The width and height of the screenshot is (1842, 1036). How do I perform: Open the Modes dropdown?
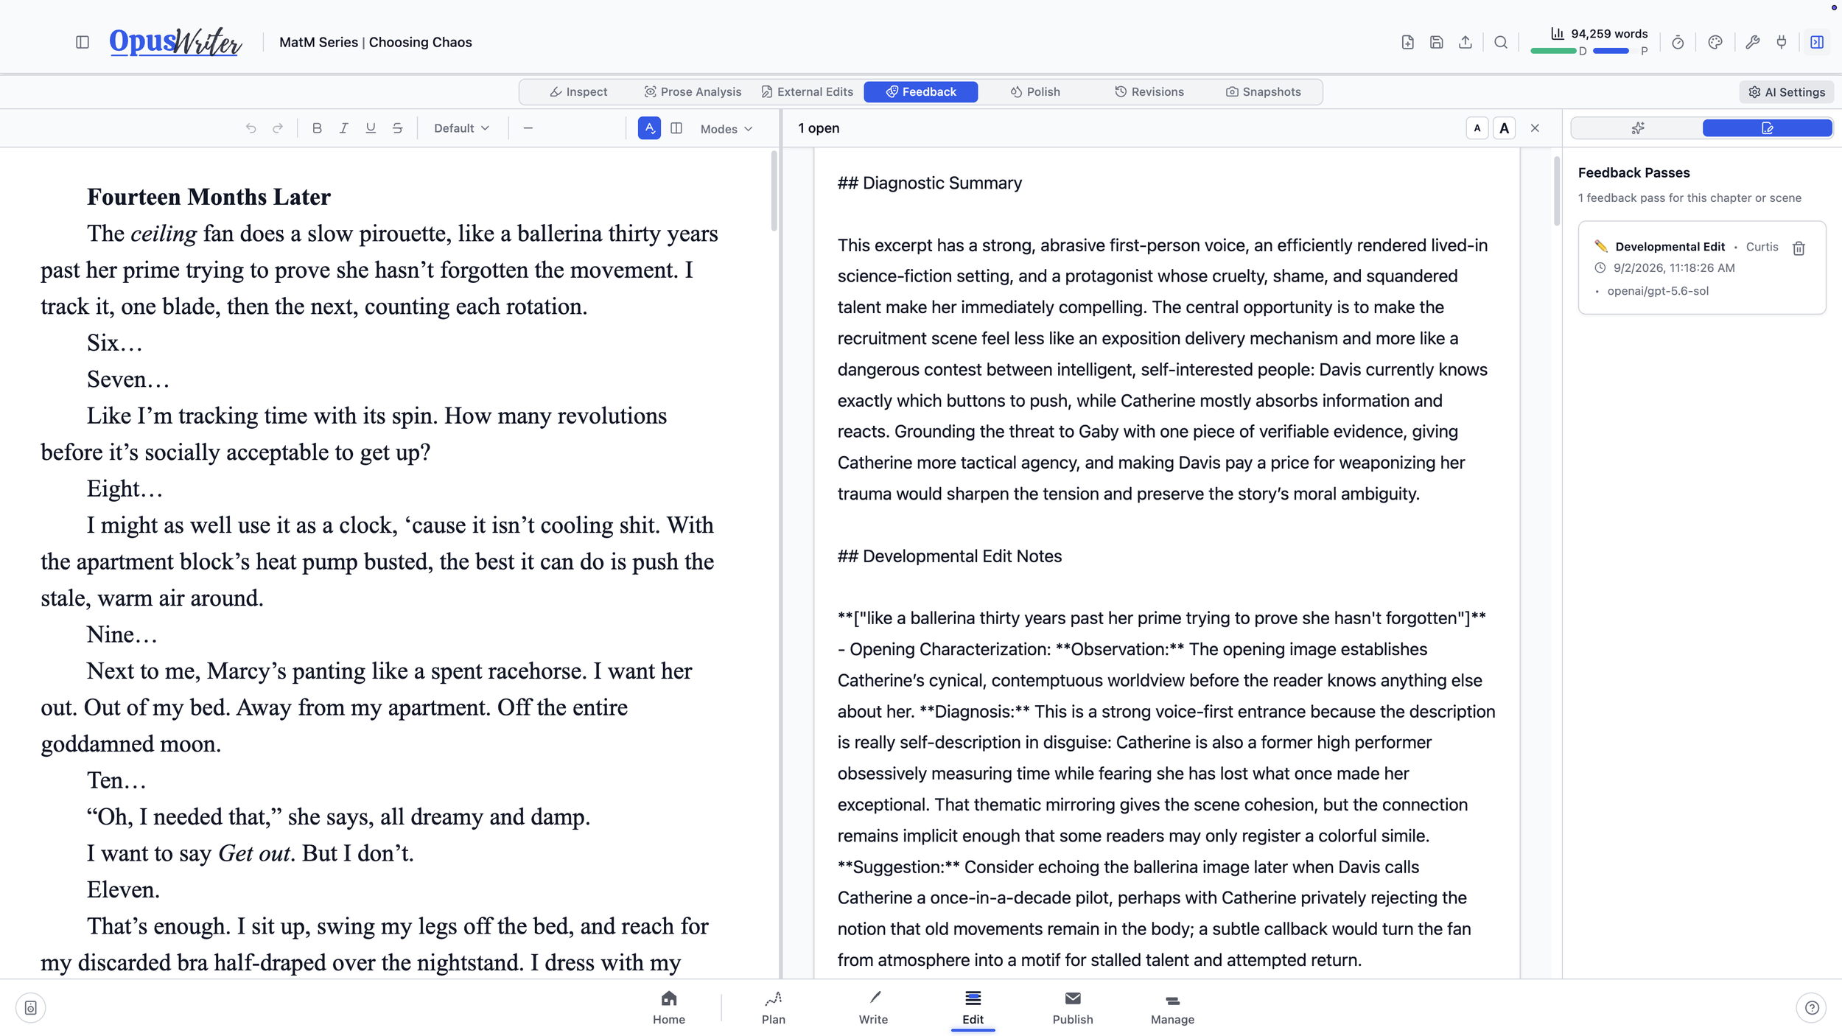point(726,129)
